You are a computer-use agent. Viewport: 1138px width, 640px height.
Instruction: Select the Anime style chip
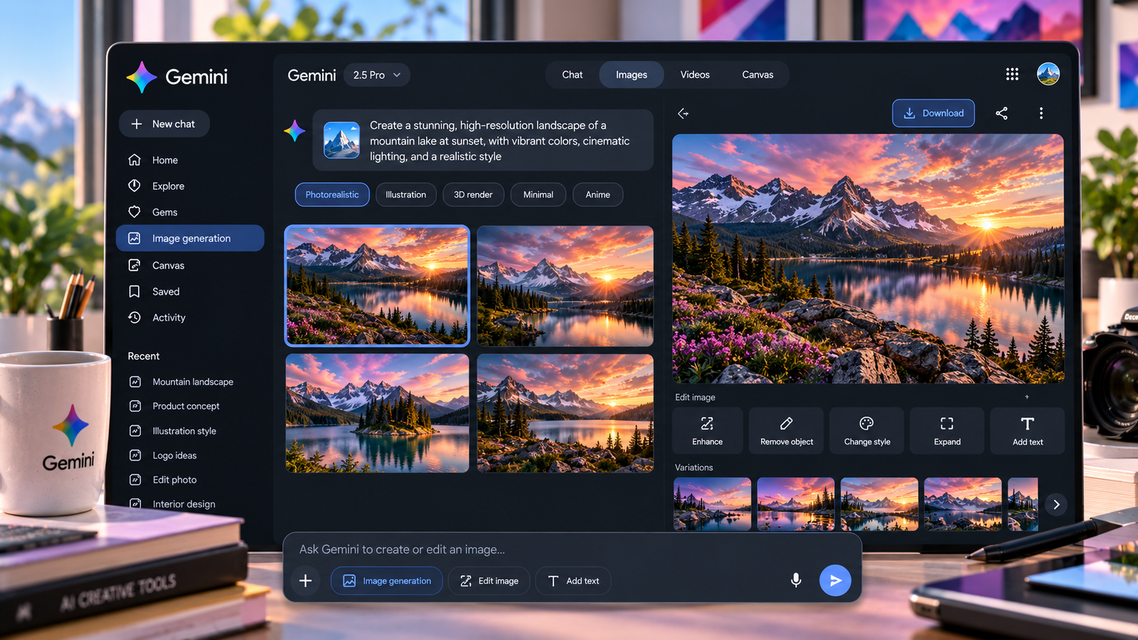coord(598,195)
